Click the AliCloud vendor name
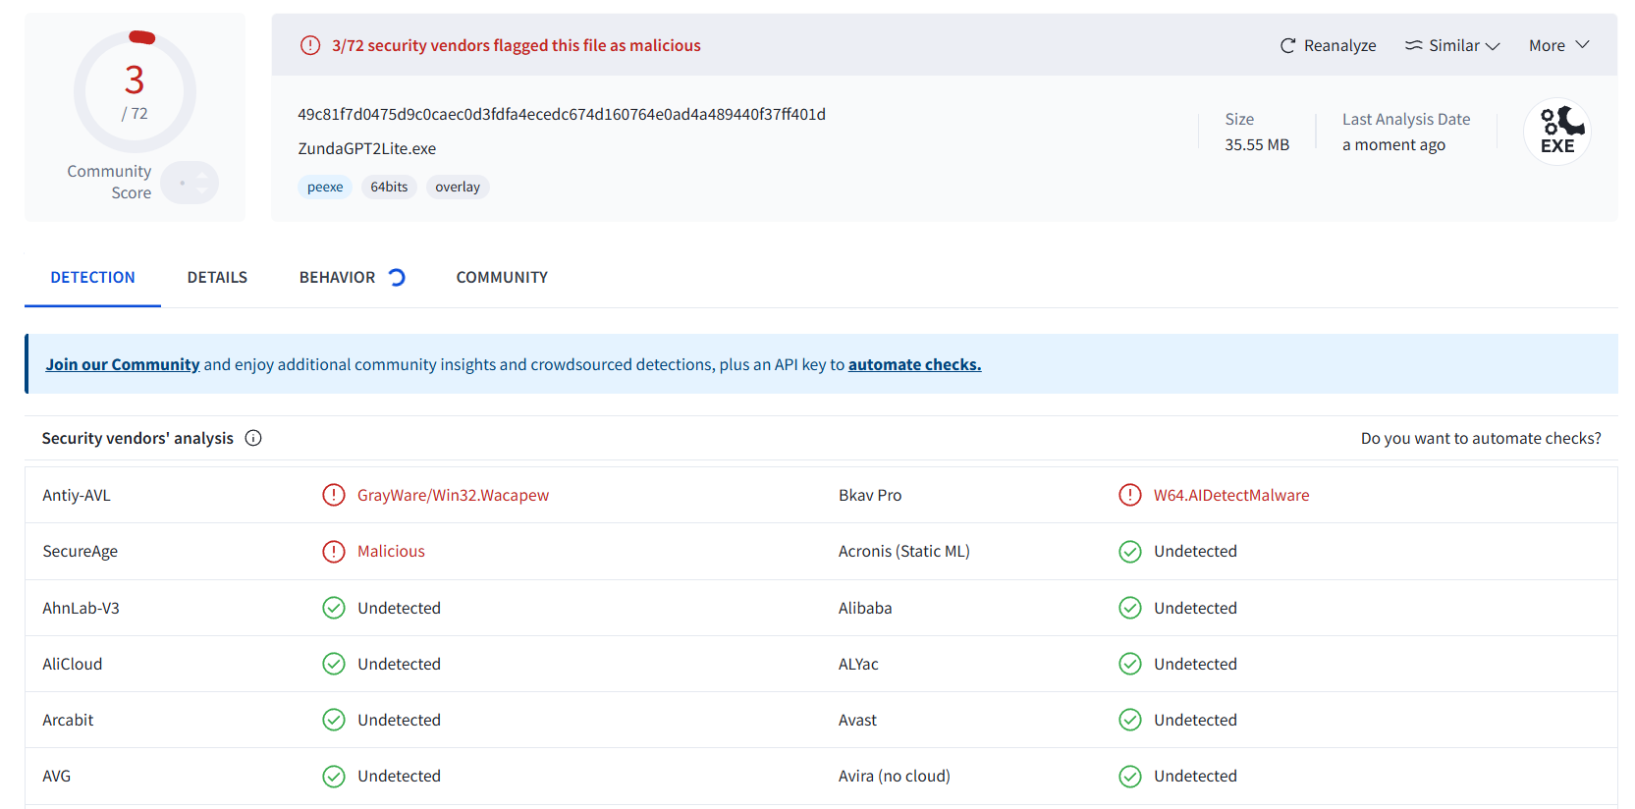This screenshot has width=1635, height=809. [73, 664]
